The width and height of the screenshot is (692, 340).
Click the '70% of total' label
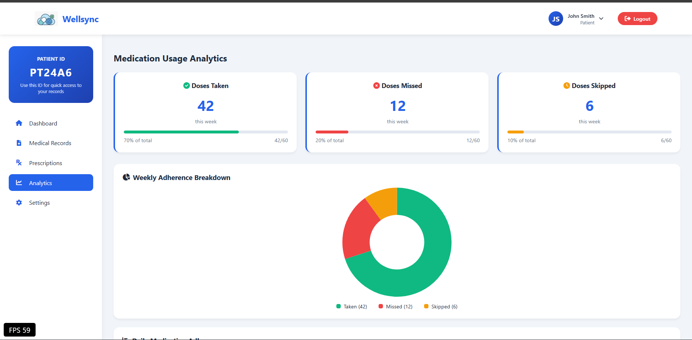tap(138, 140)
